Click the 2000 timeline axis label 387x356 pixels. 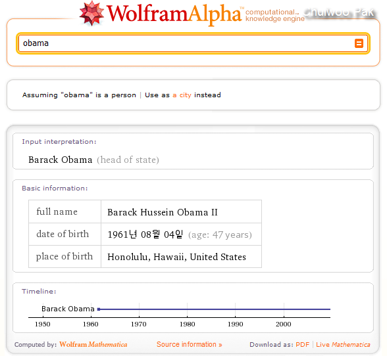[283, 324]
